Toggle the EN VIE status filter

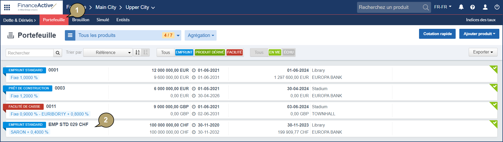coord(275,52)
